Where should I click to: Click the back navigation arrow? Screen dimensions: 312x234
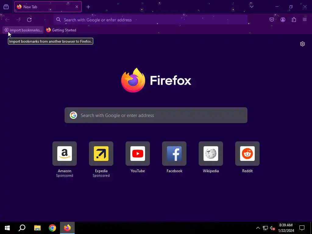[7, 20]
